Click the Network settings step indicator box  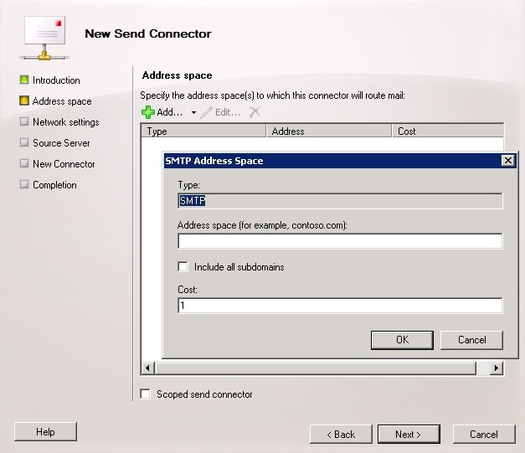coord(24,121)
